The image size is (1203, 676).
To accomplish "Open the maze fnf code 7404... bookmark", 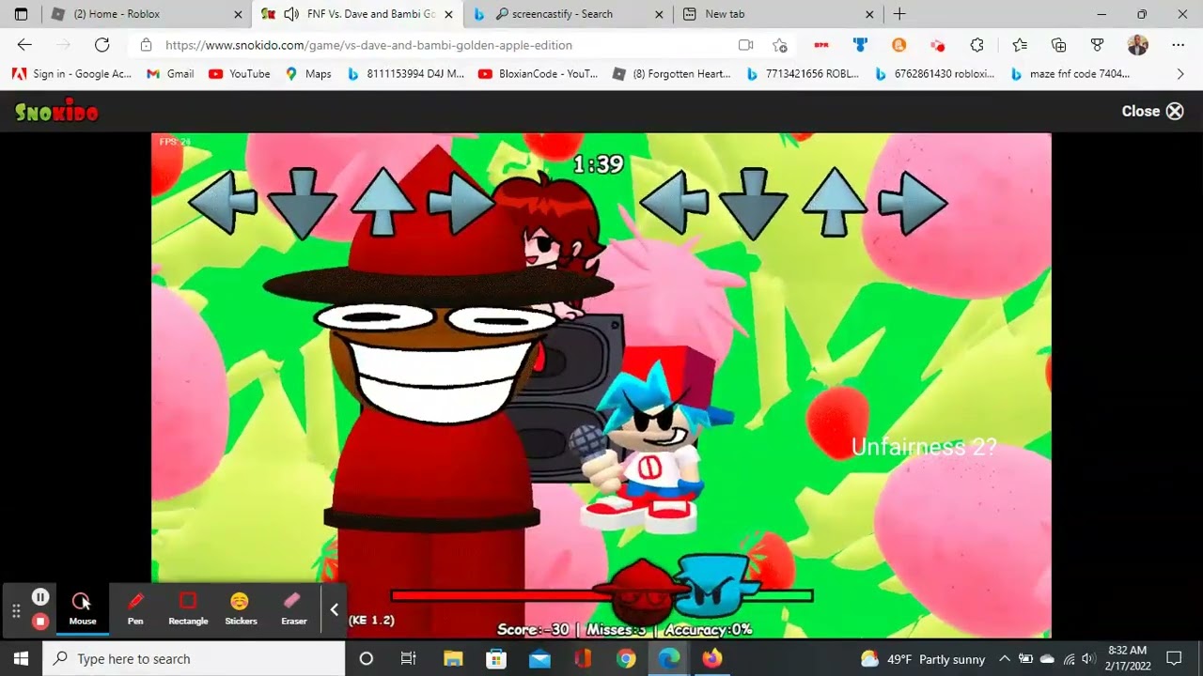I will [x=1070, y=74].
